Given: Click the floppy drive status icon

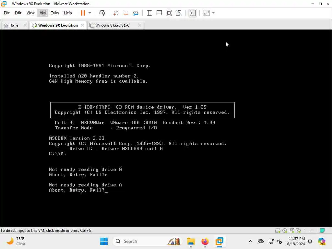Looking at the screenshot, I should [x=291, y=231].
